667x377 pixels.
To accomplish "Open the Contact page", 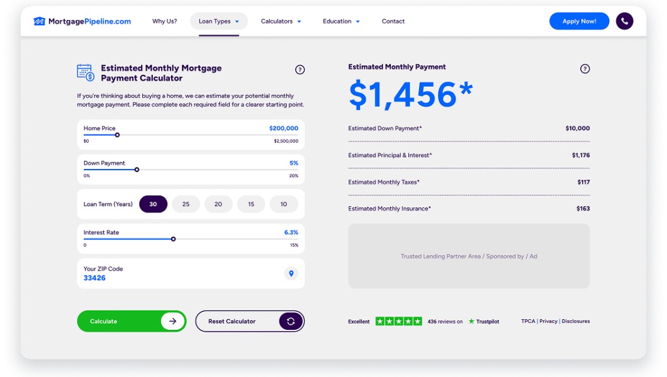I will 393,21.
